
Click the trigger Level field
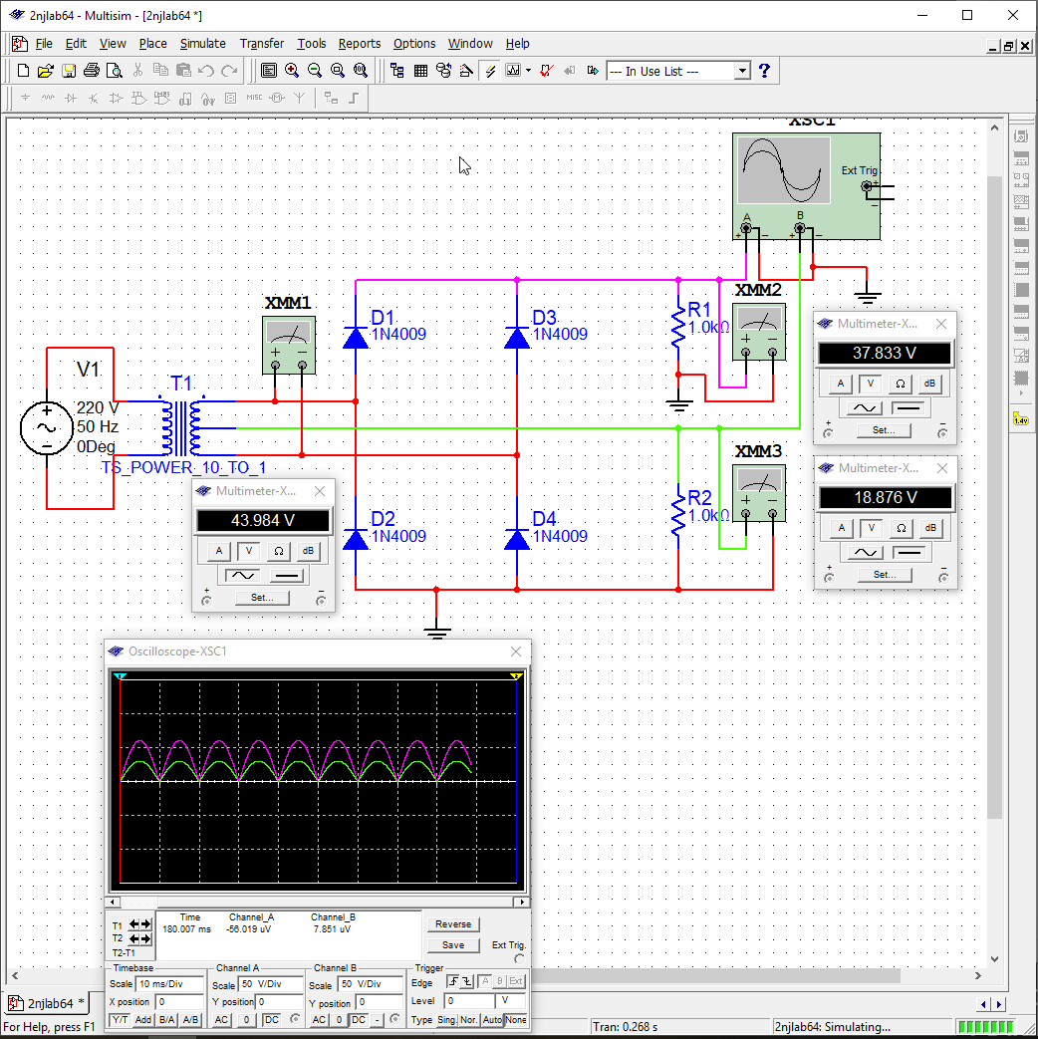click(x=469, y=1001)
